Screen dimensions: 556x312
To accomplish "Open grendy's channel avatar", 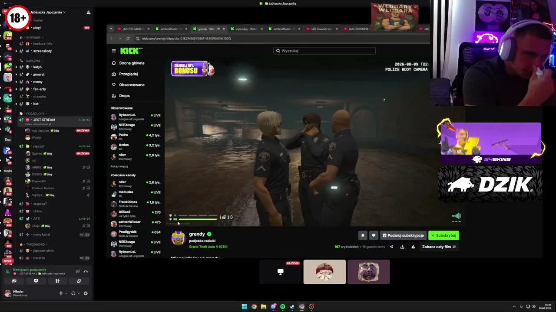I will pos(179,238).
